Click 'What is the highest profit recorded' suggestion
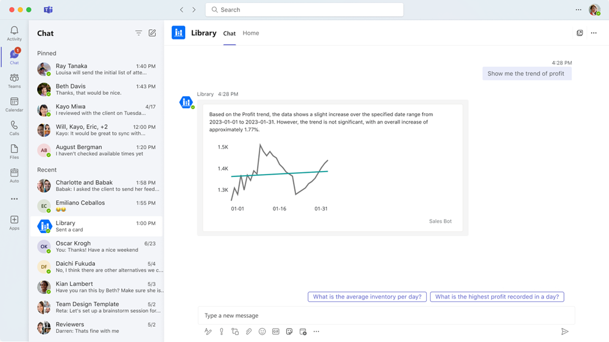 tap(497, 297)
